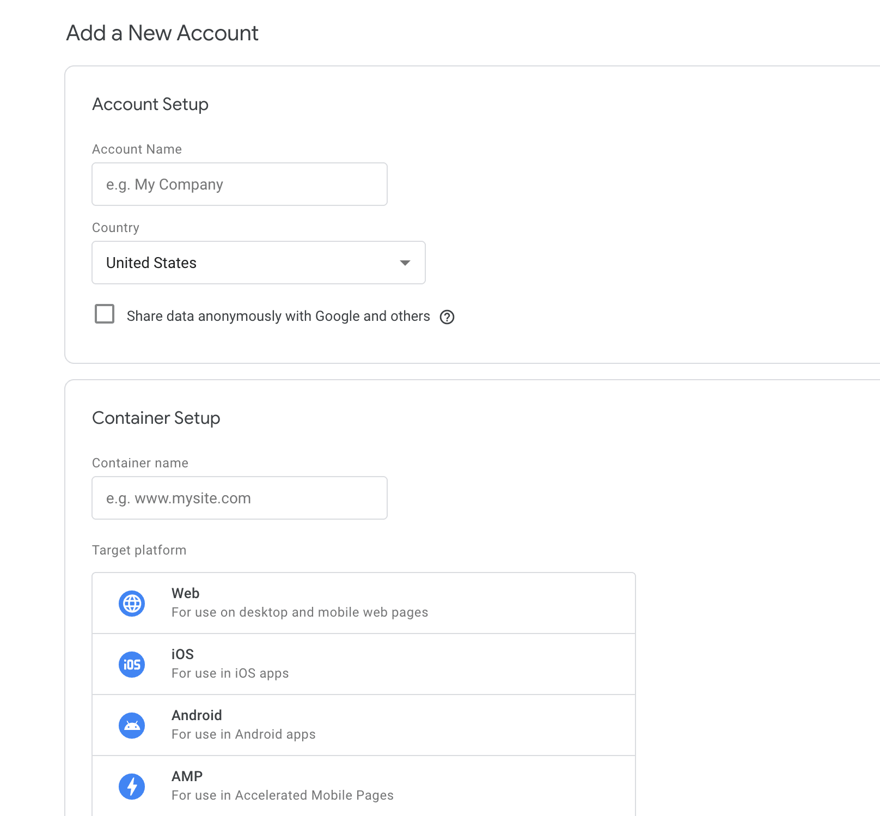Select iOS for use in iOS apps
Screen dimensions: 880x816
point(363,664)
